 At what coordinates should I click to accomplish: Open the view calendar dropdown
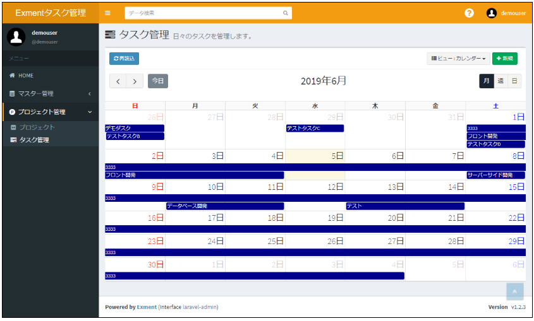coord(458,59)
